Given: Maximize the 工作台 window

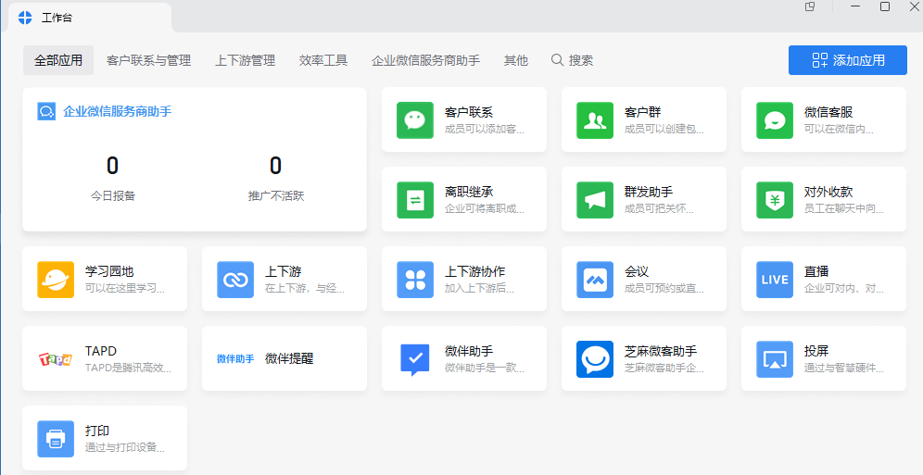Looking at the screenshot, I should (x=885, y=6).
